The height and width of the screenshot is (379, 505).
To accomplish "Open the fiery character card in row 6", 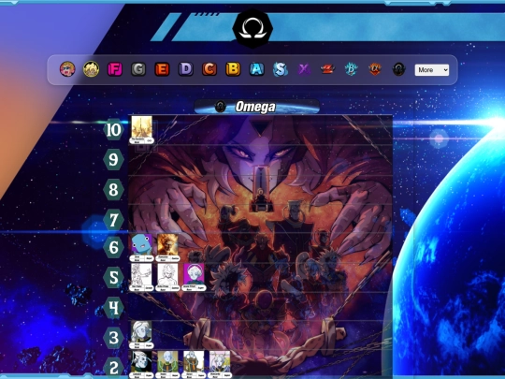I will pos(167,247).
